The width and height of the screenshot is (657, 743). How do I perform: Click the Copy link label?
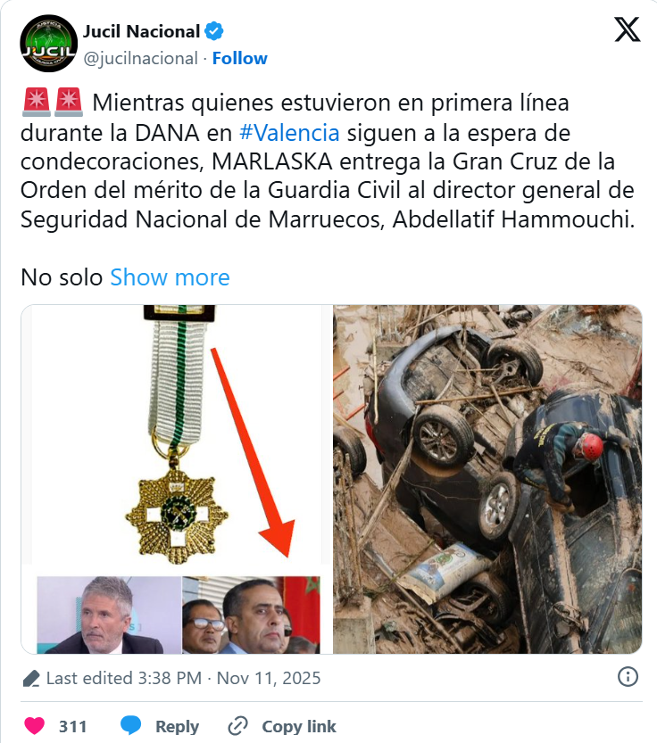(299, 726)
